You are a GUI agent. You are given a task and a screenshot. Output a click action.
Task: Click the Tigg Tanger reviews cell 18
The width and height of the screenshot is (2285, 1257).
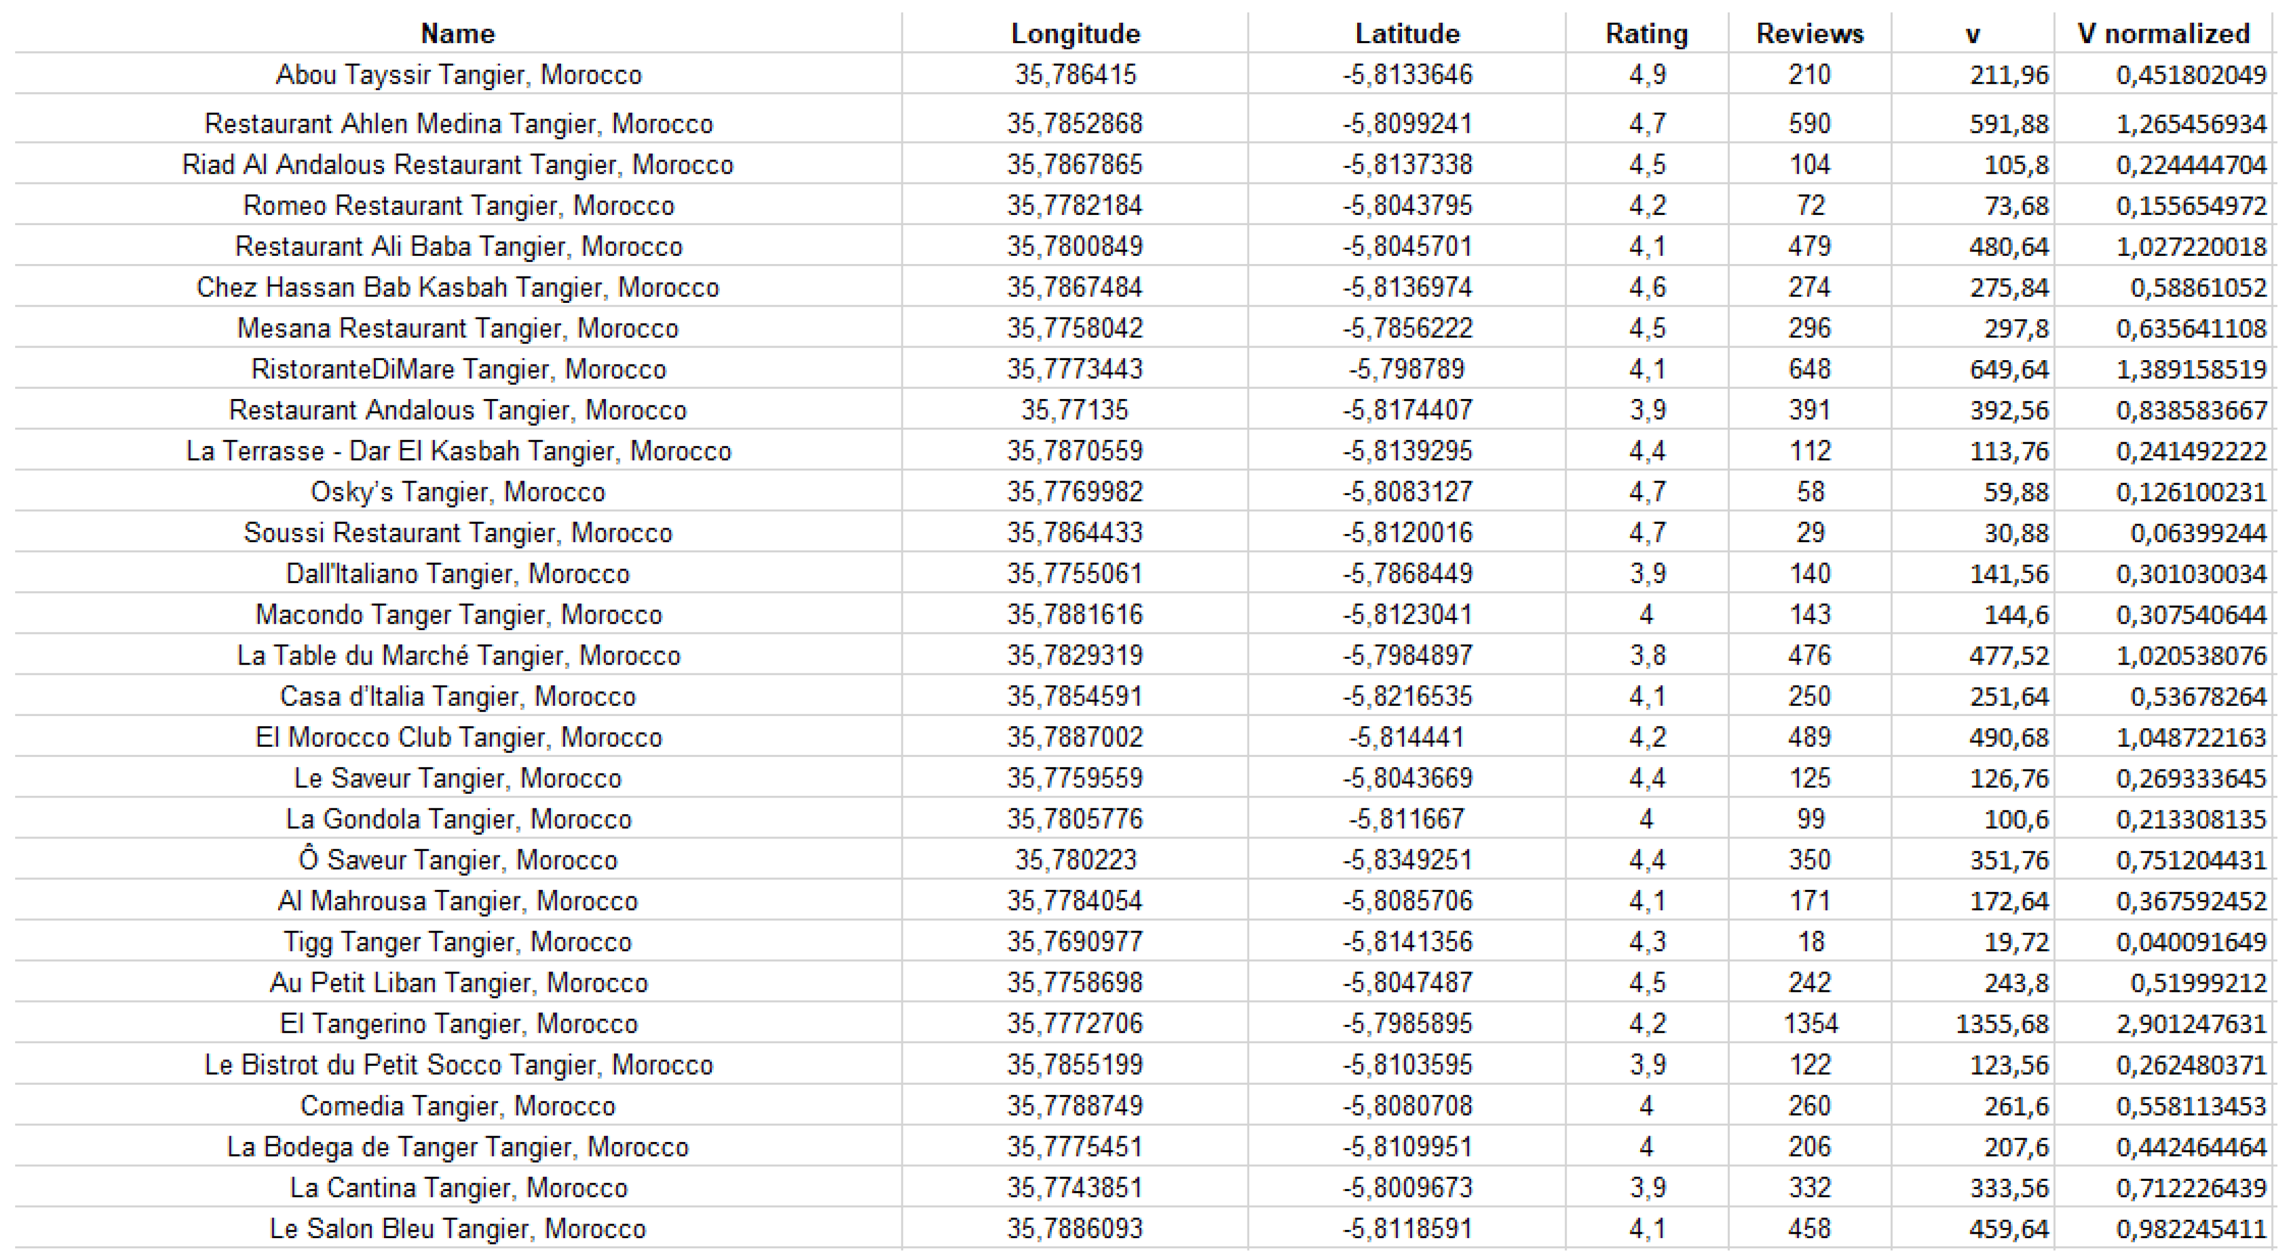[1810, 942]
